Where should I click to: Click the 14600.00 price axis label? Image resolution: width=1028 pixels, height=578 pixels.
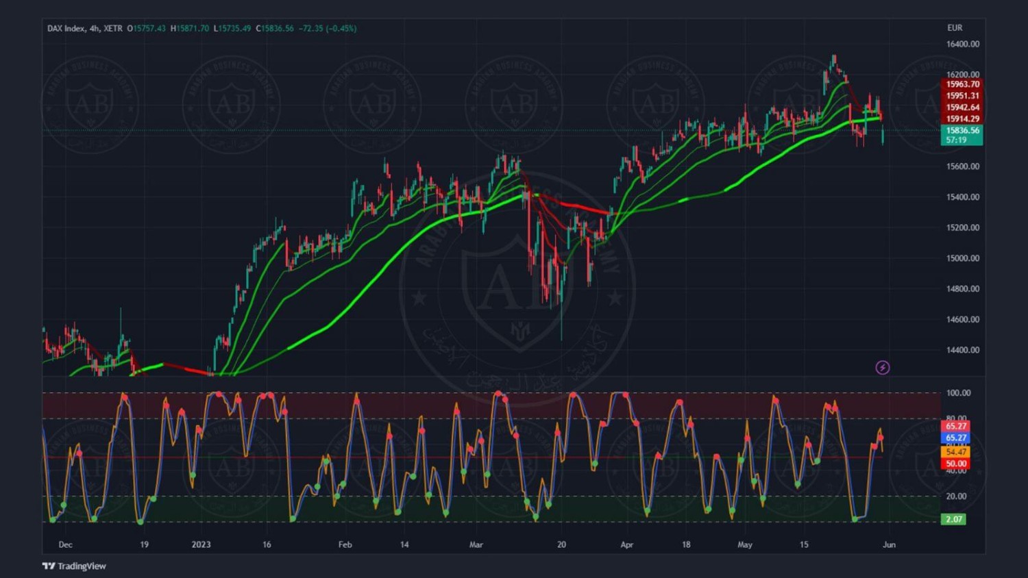pos(963,319)
